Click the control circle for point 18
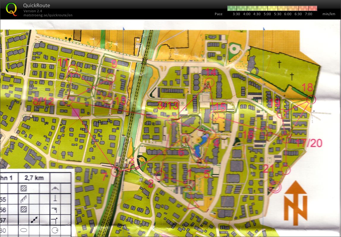 tap(311, 100)
